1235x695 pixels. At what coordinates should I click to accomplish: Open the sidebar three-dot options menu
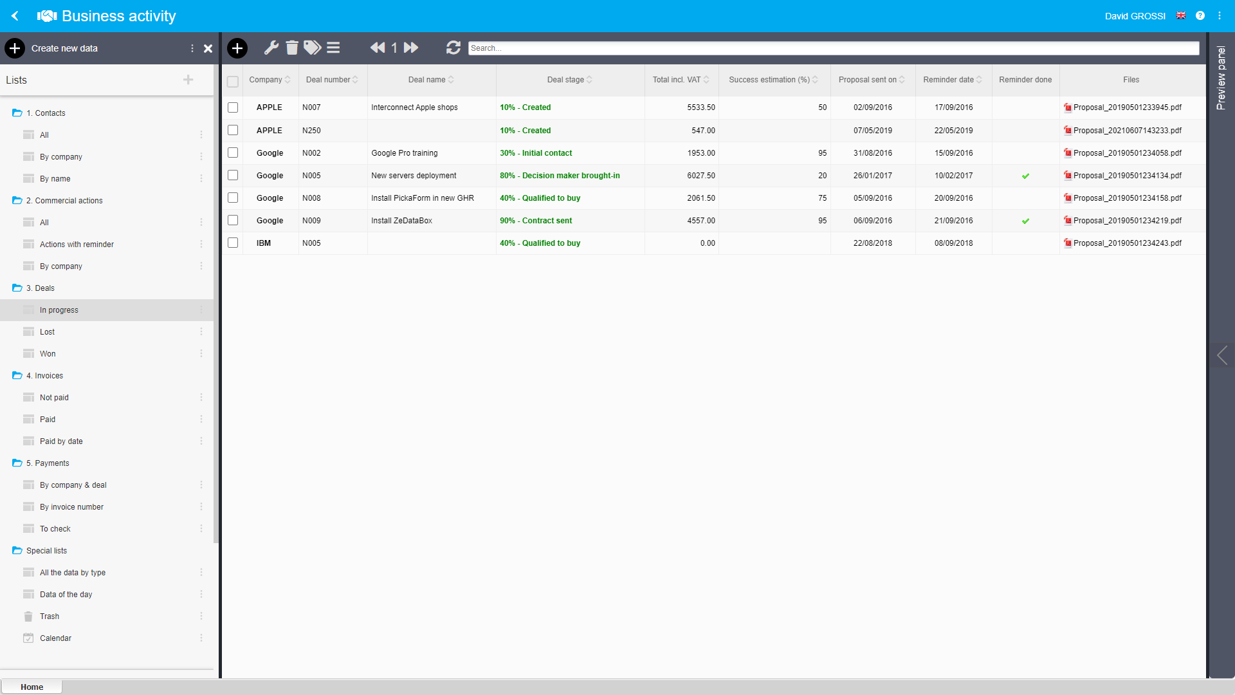[192, 48]
